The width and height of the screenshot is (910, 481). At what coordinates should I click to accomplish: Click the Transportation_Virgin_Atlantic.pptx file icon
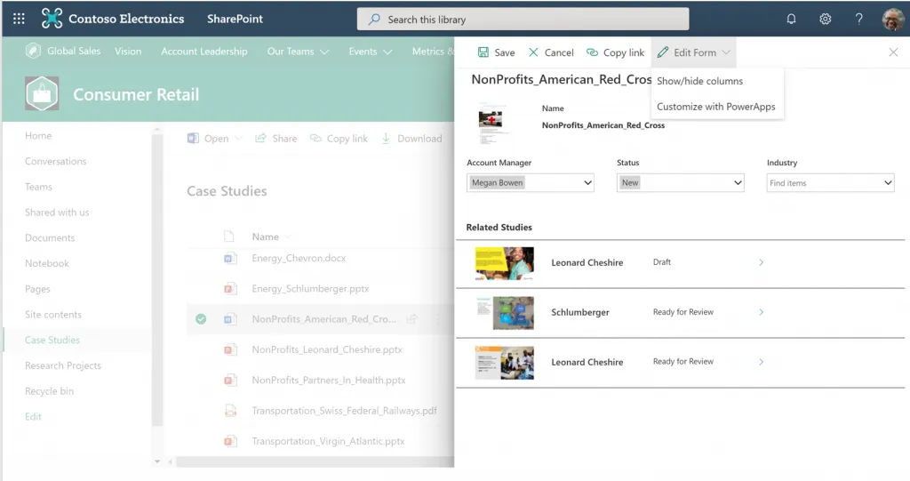(230, 442)
